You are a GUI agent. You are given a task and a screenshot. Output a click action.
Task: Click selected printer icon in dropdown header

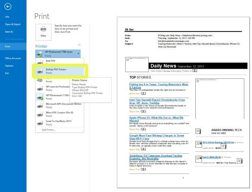coord(39,54)
